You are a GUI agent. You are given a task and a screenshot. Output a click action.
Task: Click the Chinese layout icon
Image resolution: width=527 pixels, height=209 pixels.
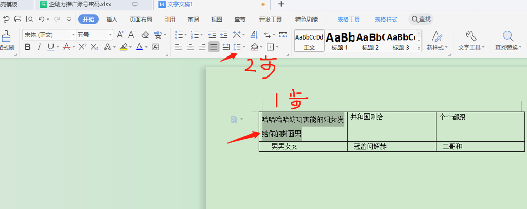(237, 34)
